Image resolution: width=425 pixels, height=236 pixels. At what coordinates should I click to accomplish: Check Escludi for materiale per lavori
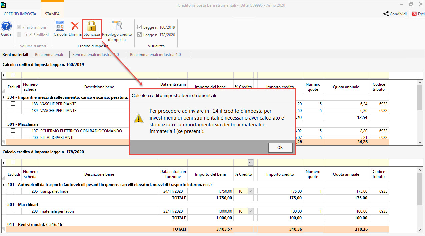[x=13, y=211]
